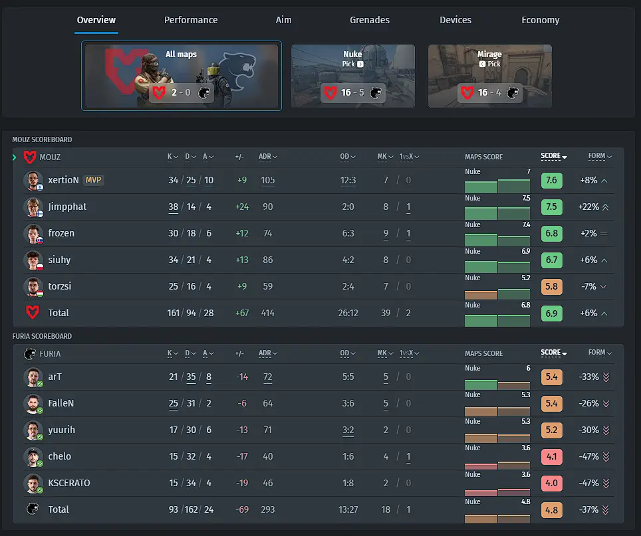Viewport: 641px width, 536px height.
Task: Click arT's triple down-arrow form icon
Action: pyautogui.click(x=606, y=377)
